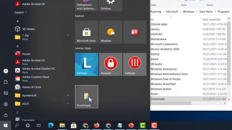Click Windows in Explorer breadcrumb path
This screenshot has width=232, height=130.
[188, 12]
